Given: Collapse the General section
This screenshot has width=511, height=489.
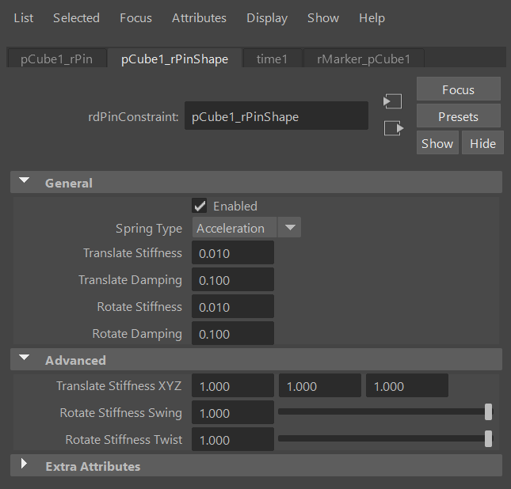Looking at the screenshot, I should 25,183.
